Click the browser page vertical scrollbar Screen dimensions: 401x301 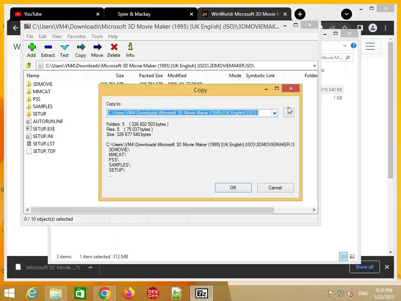[x=390, y=110]
